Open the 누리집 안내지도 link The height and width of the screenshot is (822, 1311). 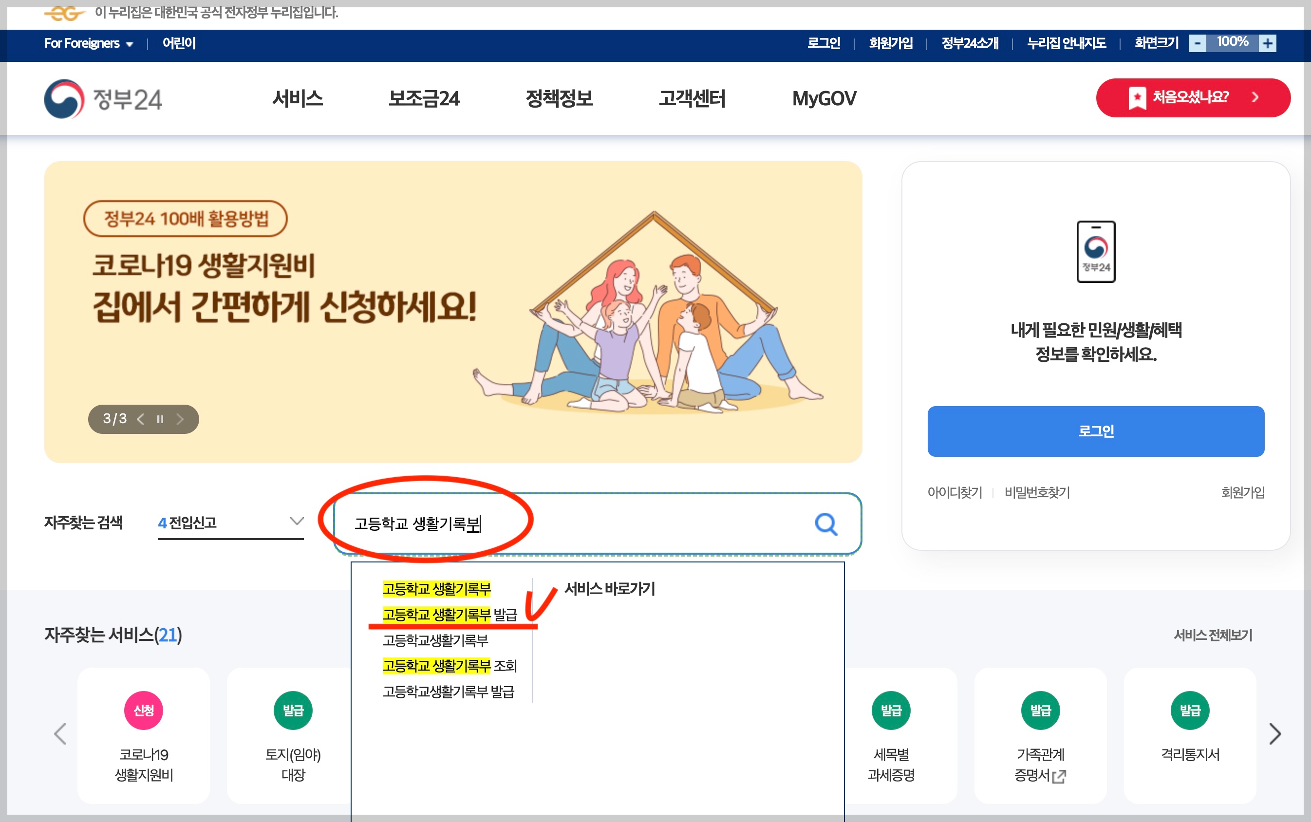pyautogui.click(x=1067, y=43)
